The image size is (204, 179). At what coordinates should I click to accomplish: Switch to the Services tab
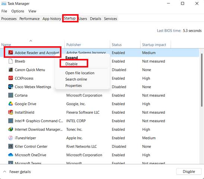[111, 19]
